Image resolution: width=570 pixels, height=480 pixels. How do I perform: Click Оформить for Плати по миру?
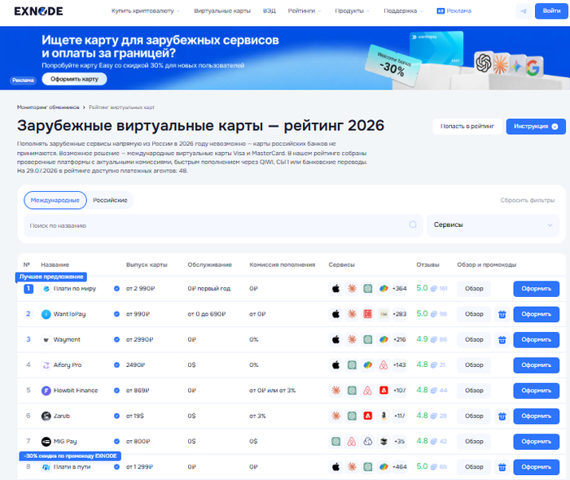tap(536, 289)
